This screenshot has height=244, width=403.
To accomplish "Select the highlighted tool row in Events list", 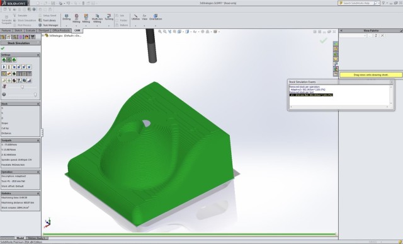I will [x=311, y=95].
